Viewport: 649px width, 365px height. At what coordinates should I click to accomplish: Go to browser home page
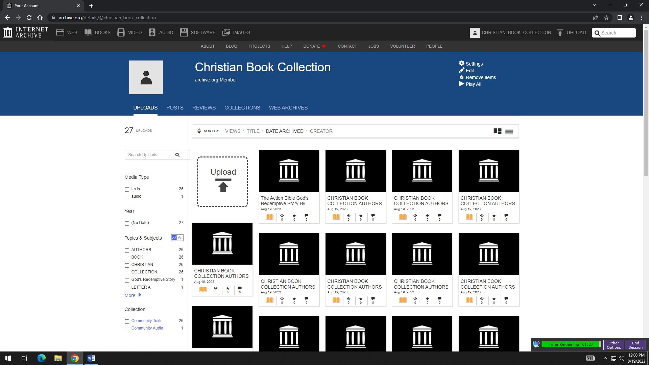40,18
